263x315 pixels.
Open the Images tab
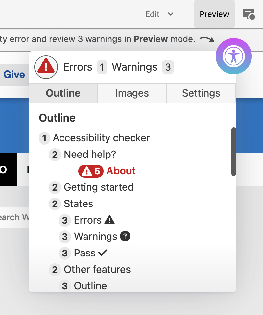click(132, 93)
